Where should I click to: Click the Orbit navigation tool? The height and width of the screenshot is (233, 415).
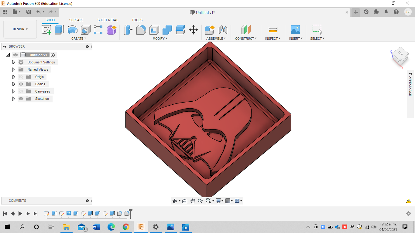[175, 201]
